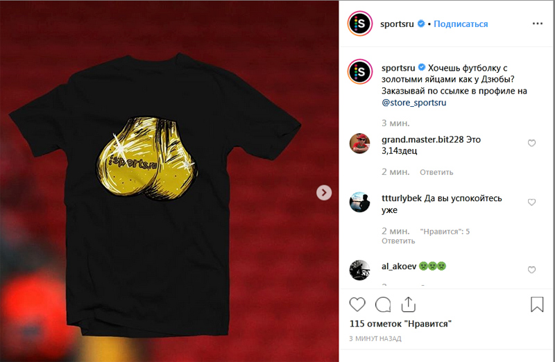Like al_akoev's comment heart
555x362 pixels.
tap(531, 270)
